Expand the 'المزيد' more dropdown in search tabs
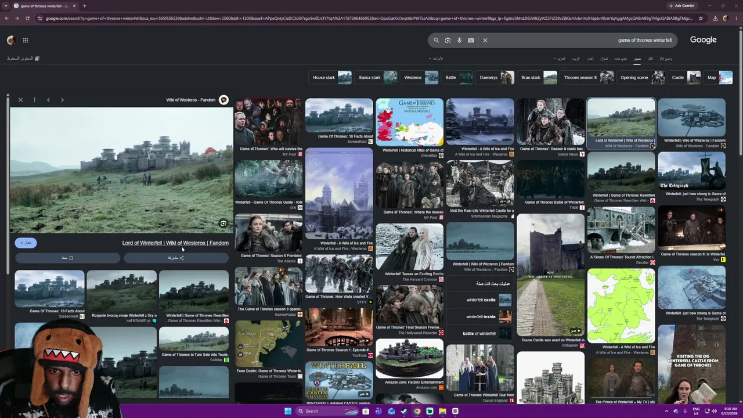 point(560,59)
